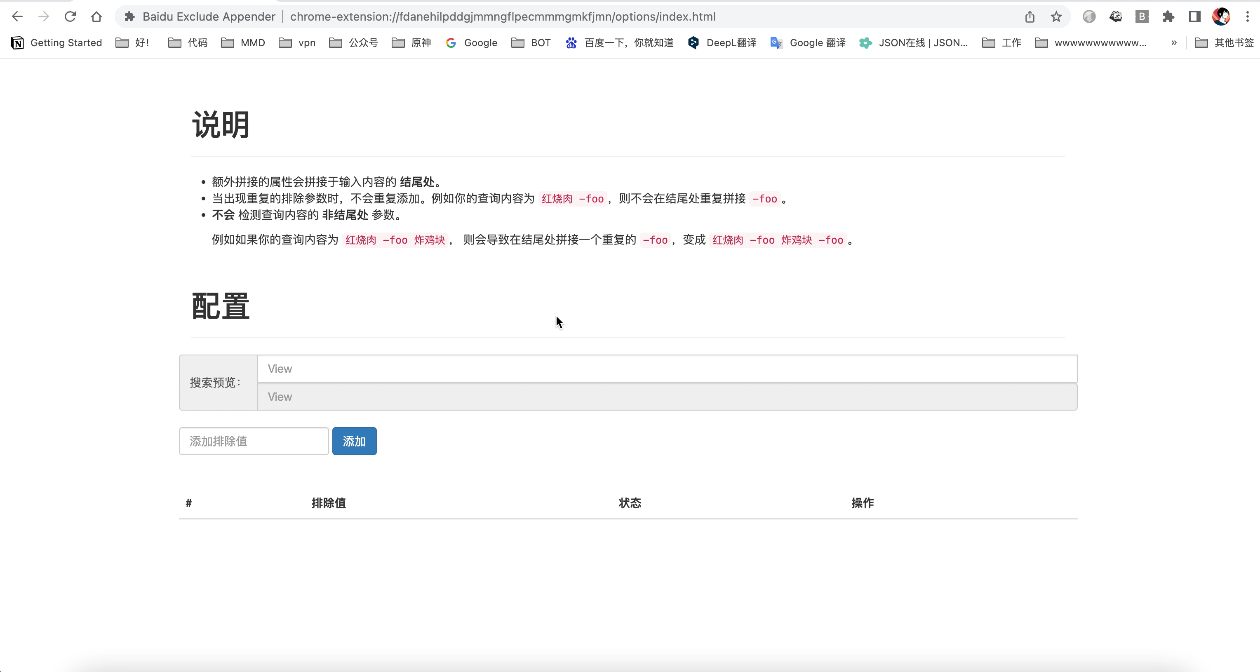Expand hidden bookmarks with chevron
This screenshot has height=672, width=1260.
1173,42
